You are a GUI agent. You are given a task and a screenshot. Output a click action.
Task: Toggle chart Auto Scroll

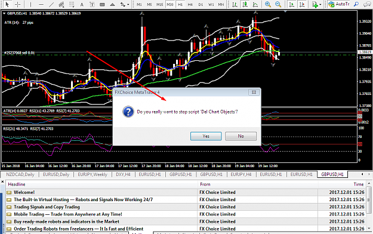pyautogui.click(x=292, y=4)
